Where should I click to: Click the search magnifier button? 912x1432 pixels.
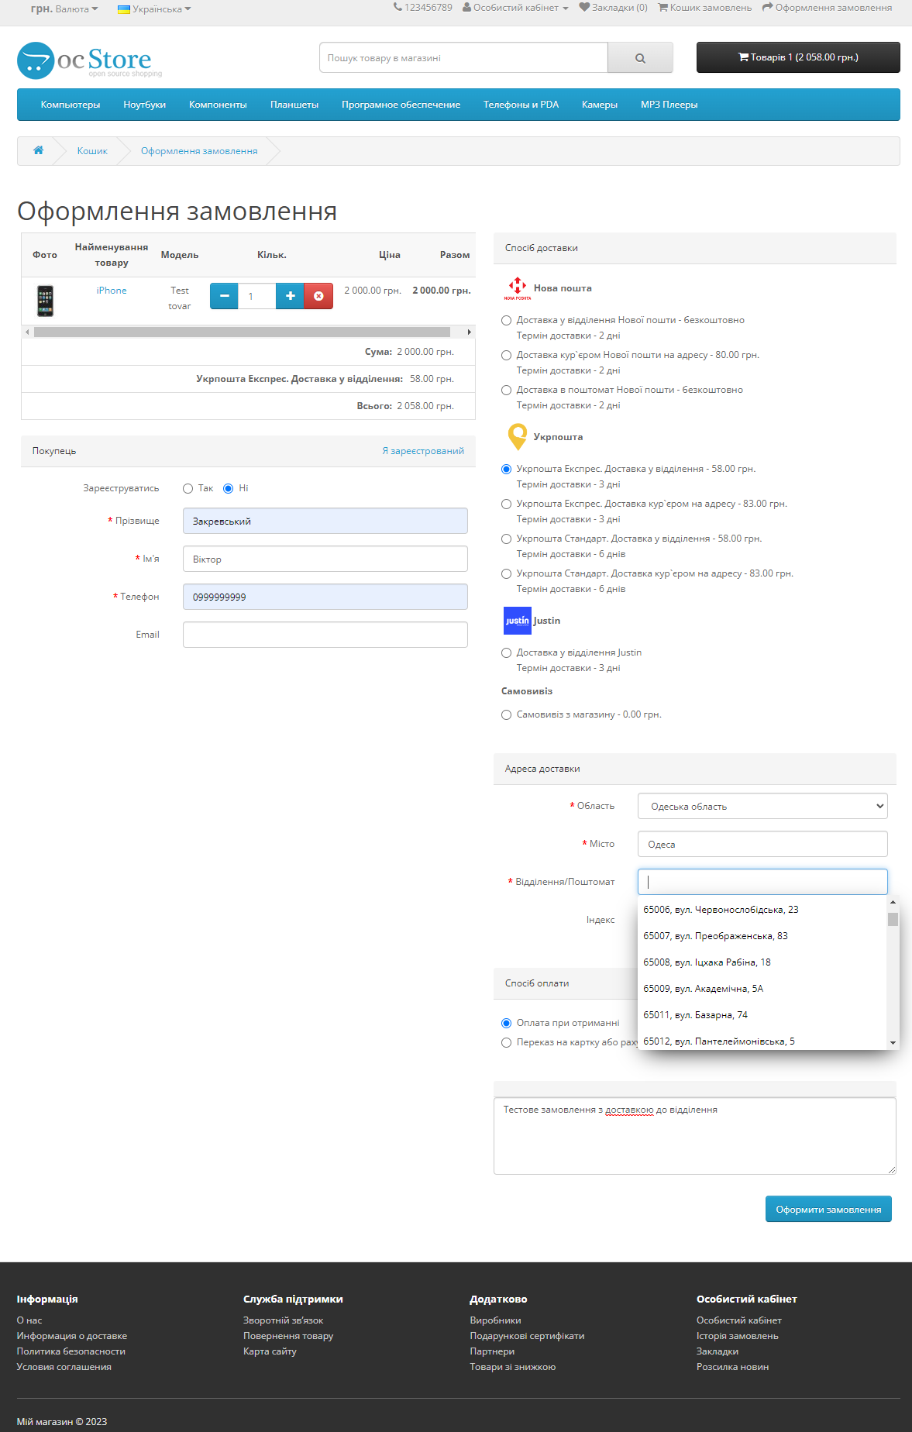click(640, 58)
